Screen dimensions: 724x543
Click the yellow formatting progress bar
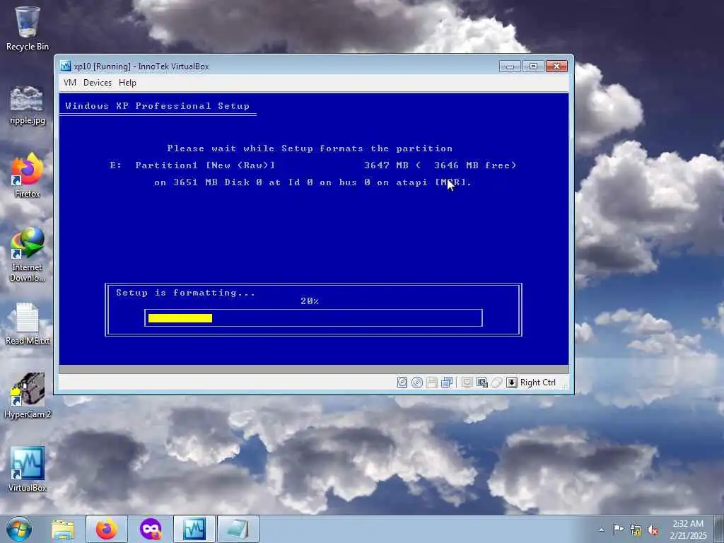(180, 318)
